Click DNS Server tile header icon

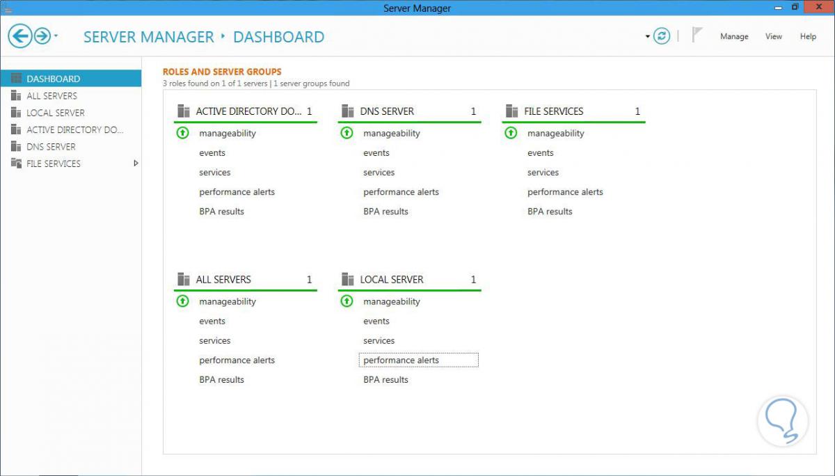[348, 111]
